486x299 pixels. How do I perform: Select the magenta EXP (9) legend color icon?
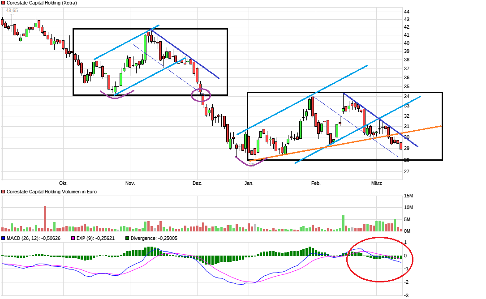pyautogui.click(x=73, y=239)
